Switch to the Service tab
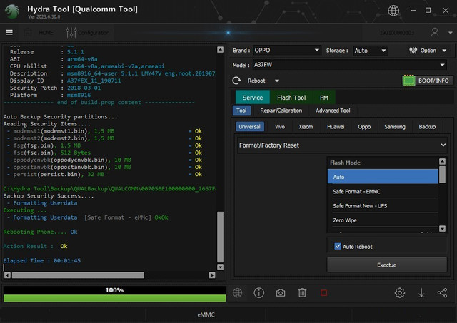 pos(252,98)
